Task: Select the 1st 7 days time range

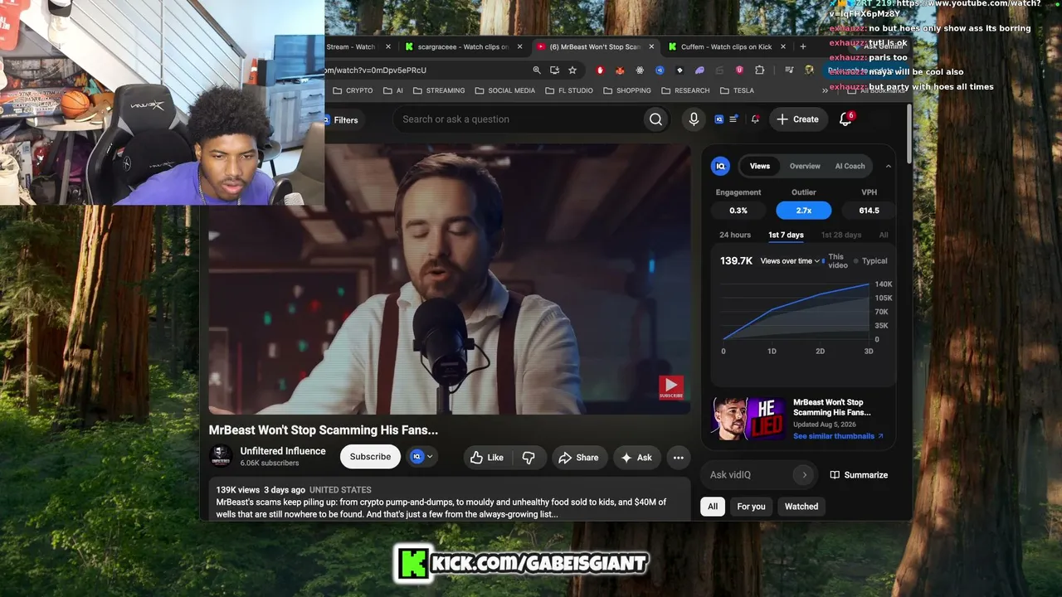Action: 786,235
